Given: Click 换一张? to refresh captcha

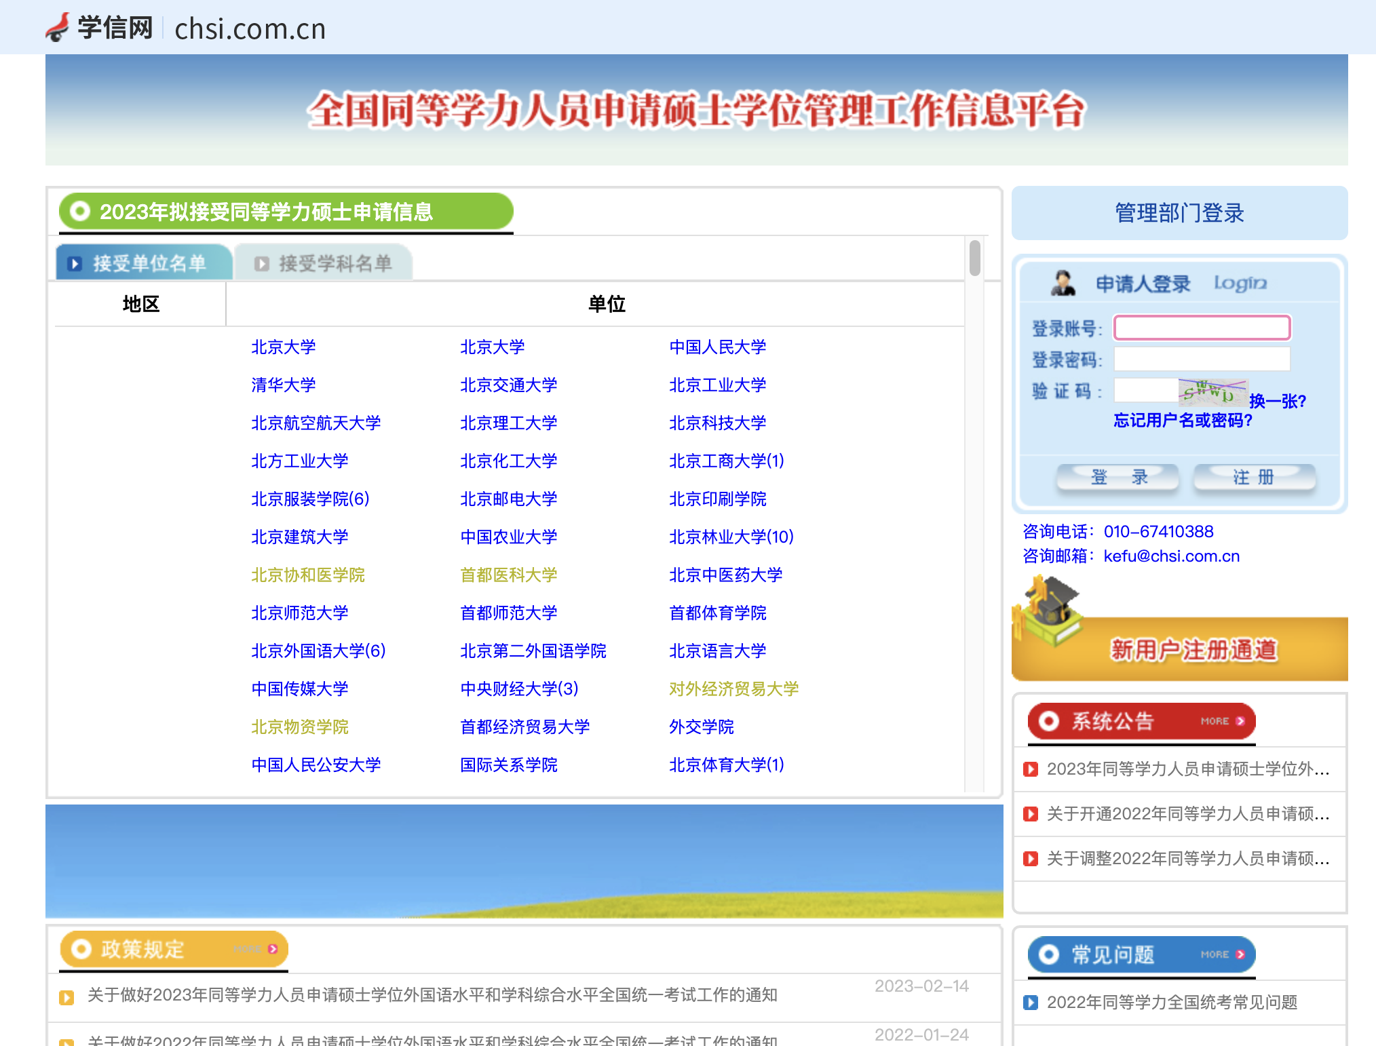Looking at the screenshot, I should point(1277,401).
